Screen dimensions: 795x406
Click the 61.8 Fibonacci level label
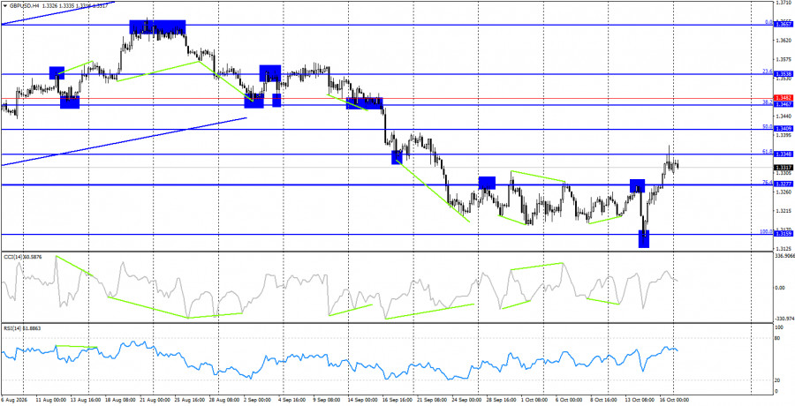pos(767,151)
